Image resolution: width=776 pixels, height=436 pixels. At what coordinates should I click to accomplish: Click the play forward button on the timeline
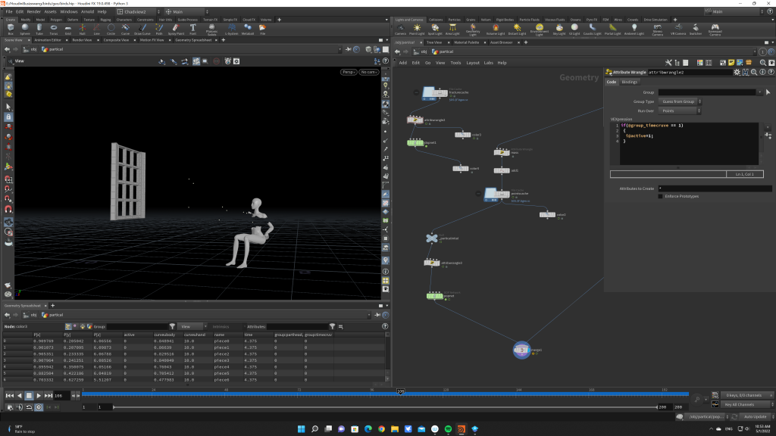point(39,395)
